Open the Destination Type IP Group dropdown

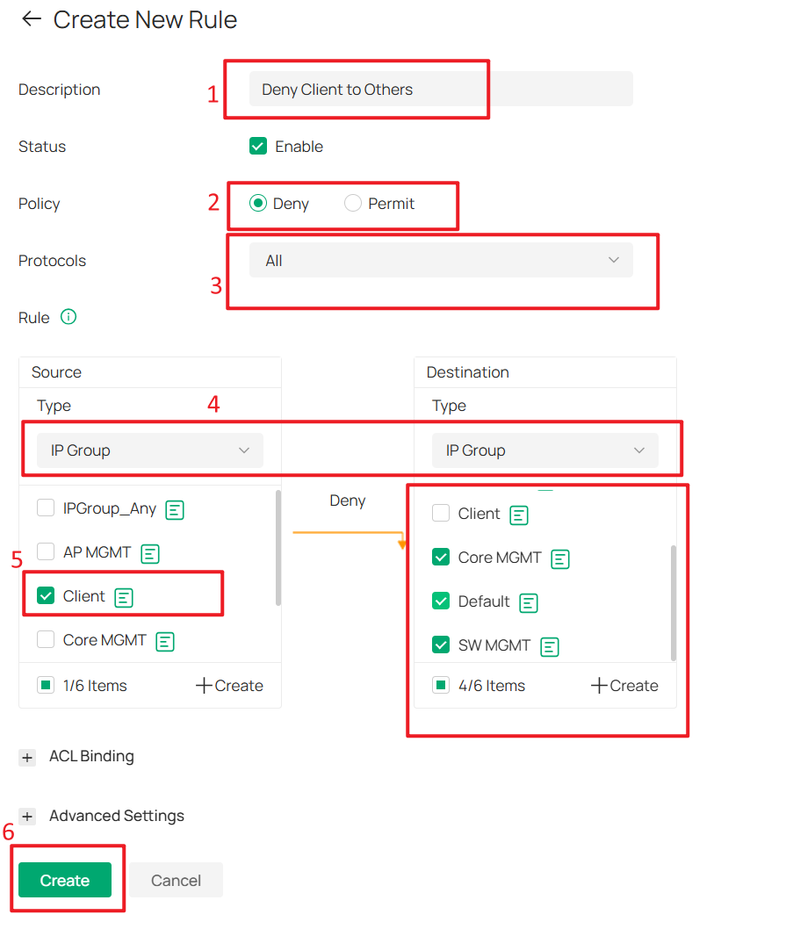544,450
